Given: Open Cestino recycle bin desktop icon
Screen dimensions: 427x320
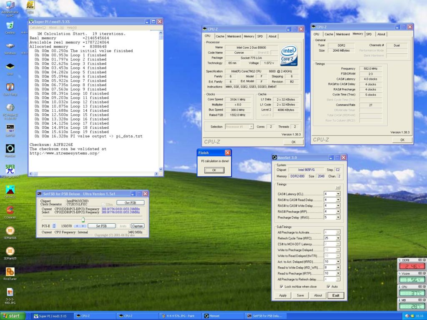Looking at the screenshot, I should tap(10, 28).
